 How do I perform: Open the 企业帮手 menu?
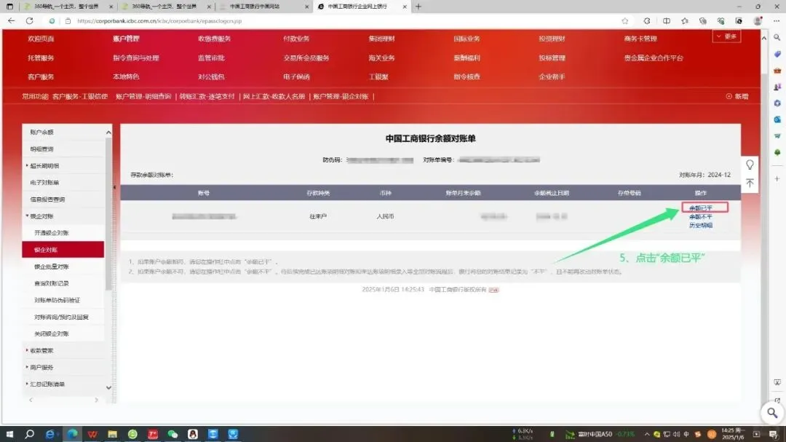552,76
